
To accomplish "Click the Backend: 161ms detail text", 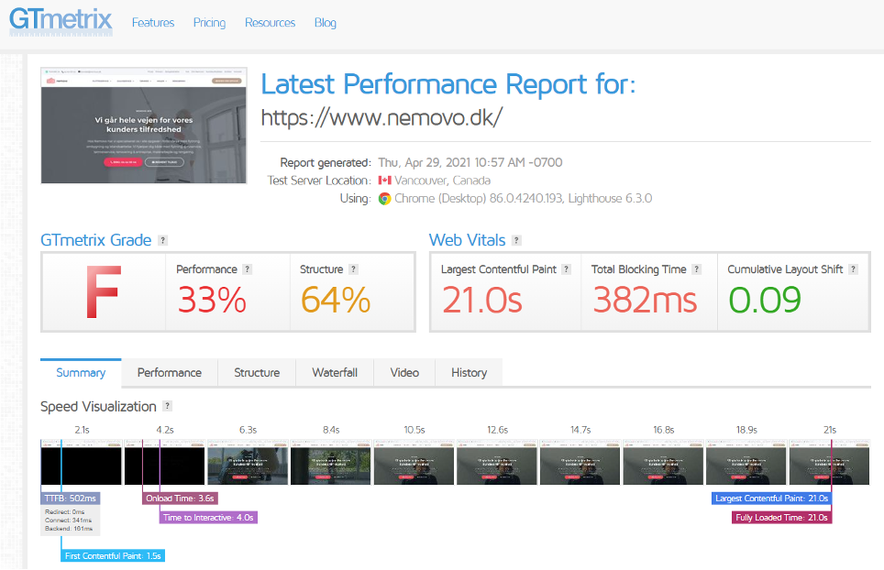I will [x=69, y=529].
